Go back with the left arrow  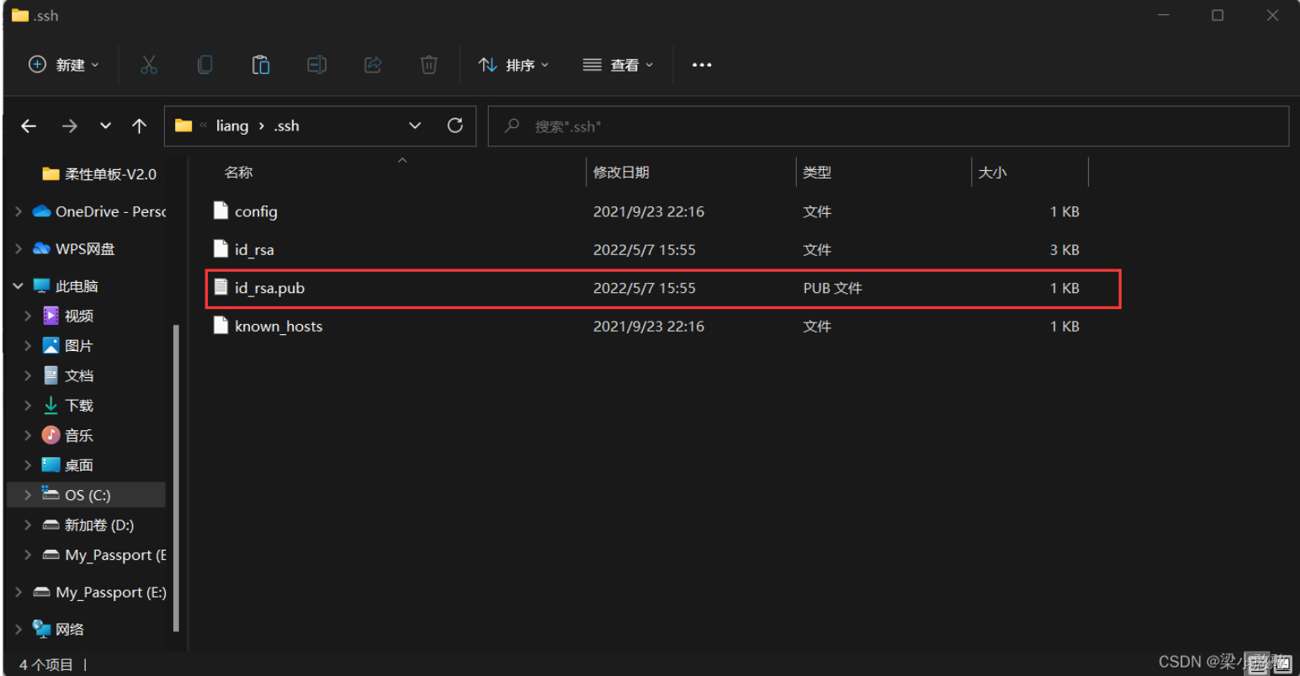[x=29, y=125]
